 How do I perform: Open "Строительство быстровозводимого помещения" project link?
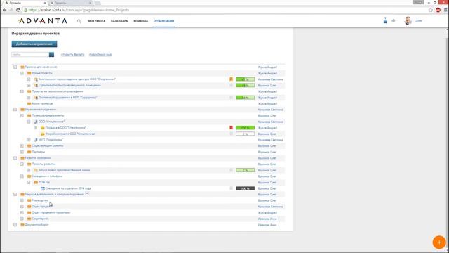69,85
